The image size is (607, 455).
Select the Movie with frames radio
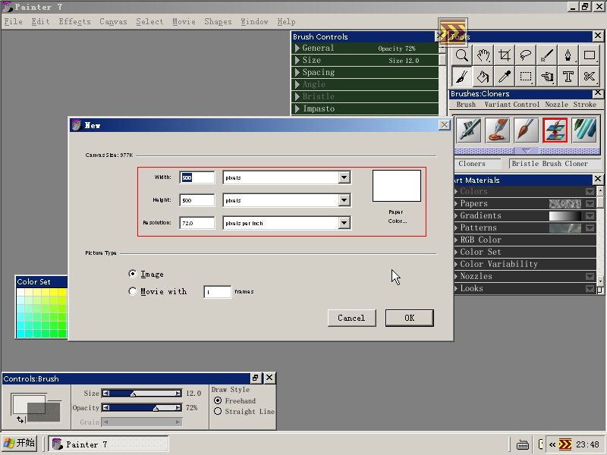coord(133,291)
